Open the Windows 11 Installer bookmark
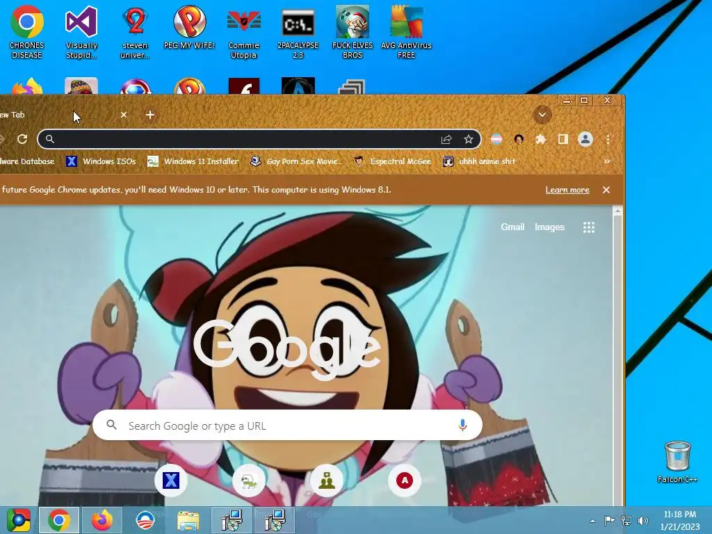 pos(193,161)
